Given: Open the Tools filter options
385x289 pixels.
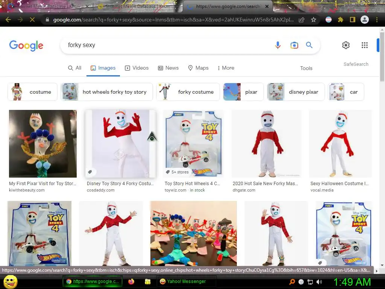Looking at the screenshot, I should click(306, 68).
